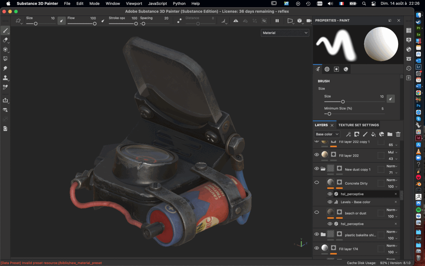
Task: Delete selected layer with trash icon
Action: [x=398, y=134]
